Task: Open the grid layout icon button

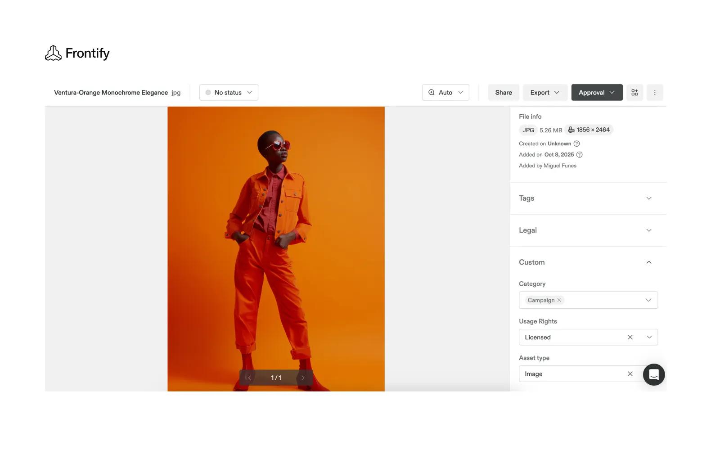Action: (x=634, y=92)
